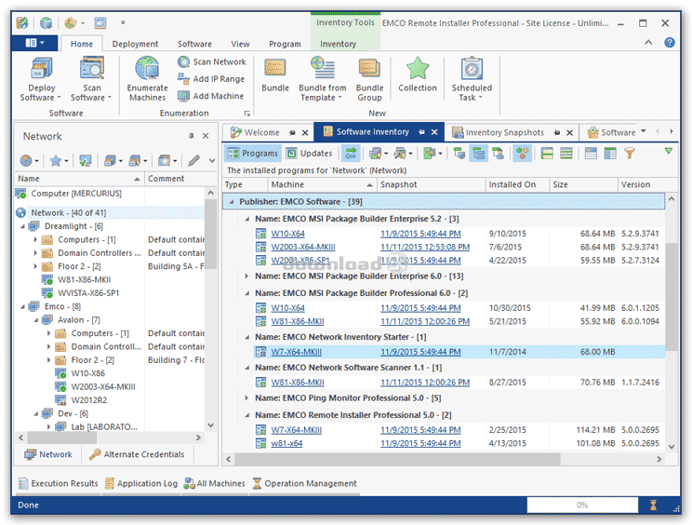Image resolution: width=692 pixels, height=525 pixels.
Task: Select the WVISTA-X86-SP1 machine
Action: (x=88, y=293)
